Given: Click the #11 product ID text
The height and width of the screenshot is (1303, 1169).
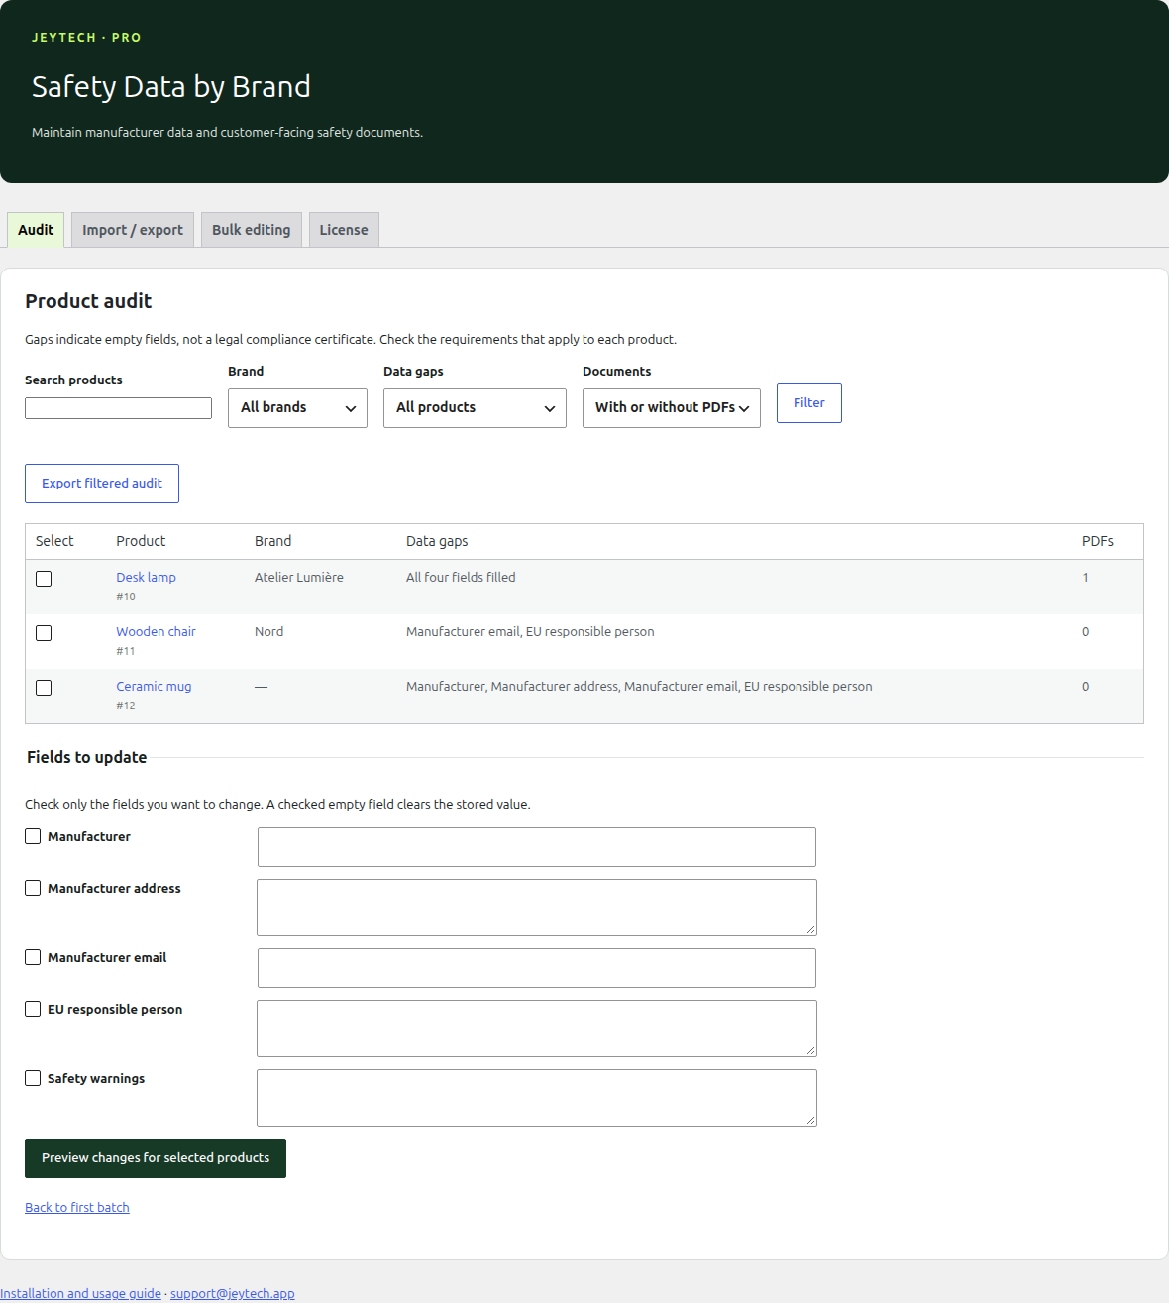Looking at the screenshot, I should click(x=126, y=651).
